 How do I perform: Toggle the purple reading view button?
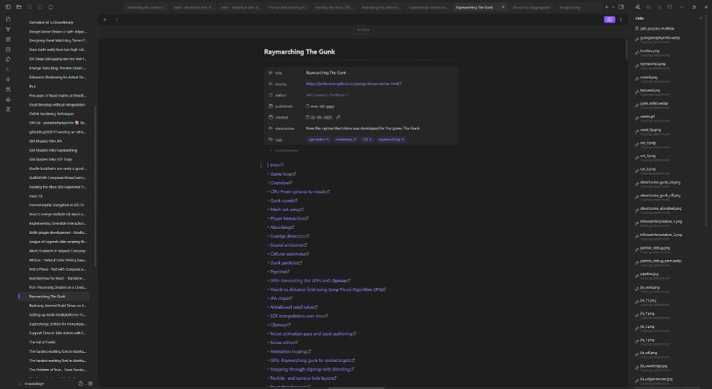(x=609, y=19)
